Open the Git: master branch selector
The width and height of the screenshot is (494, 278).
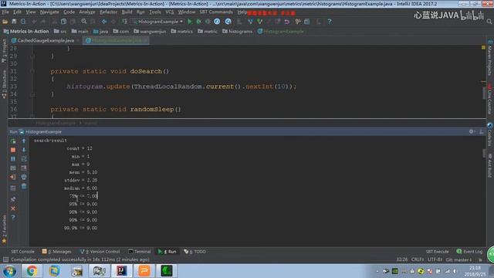coord(458,259)
